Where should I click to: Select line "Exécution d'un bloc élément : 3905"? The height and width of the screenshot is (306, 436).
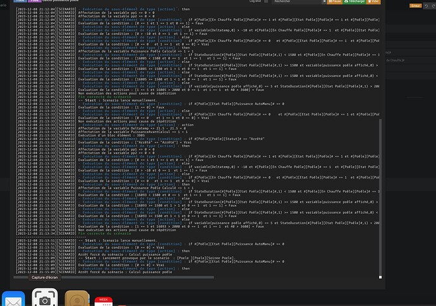(111, 136)
